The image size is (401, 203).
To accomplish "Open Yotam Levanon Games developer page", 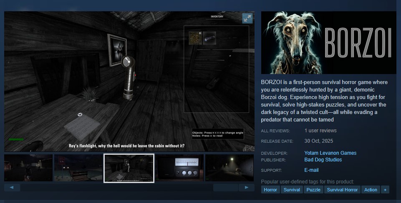I will (330, 153).
